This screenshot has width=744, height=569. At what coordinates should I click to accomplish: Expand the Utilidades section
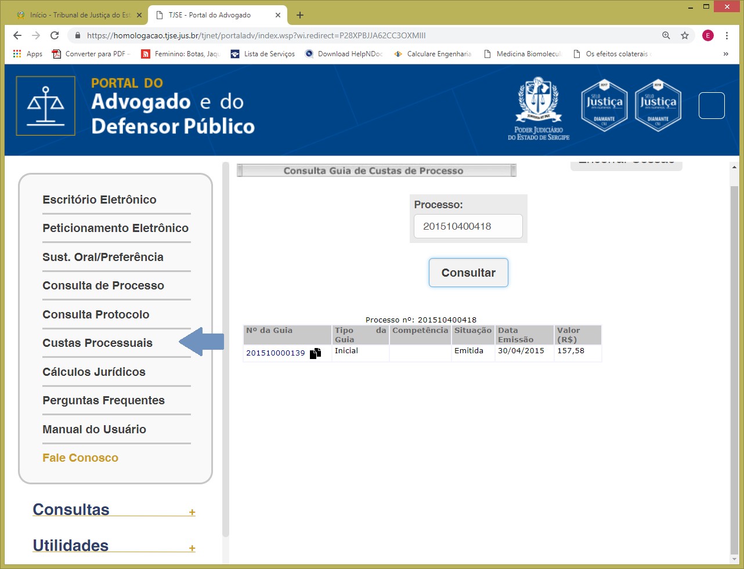192,548
